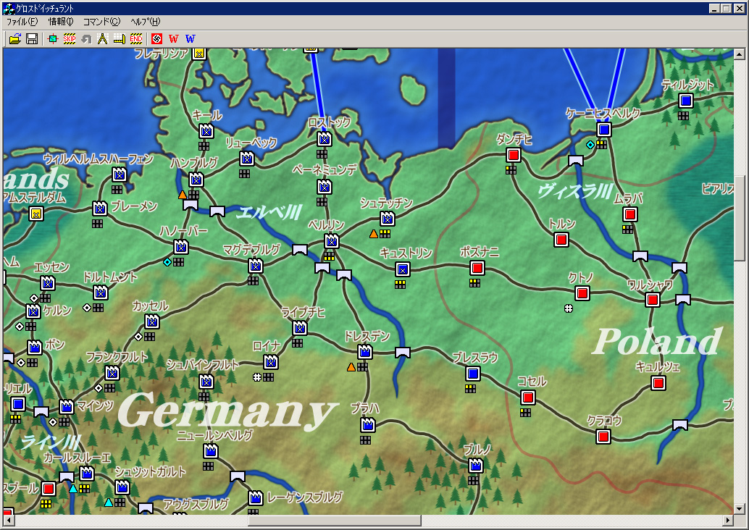Select the red ダンチヒ city marker

click(514, 155)
